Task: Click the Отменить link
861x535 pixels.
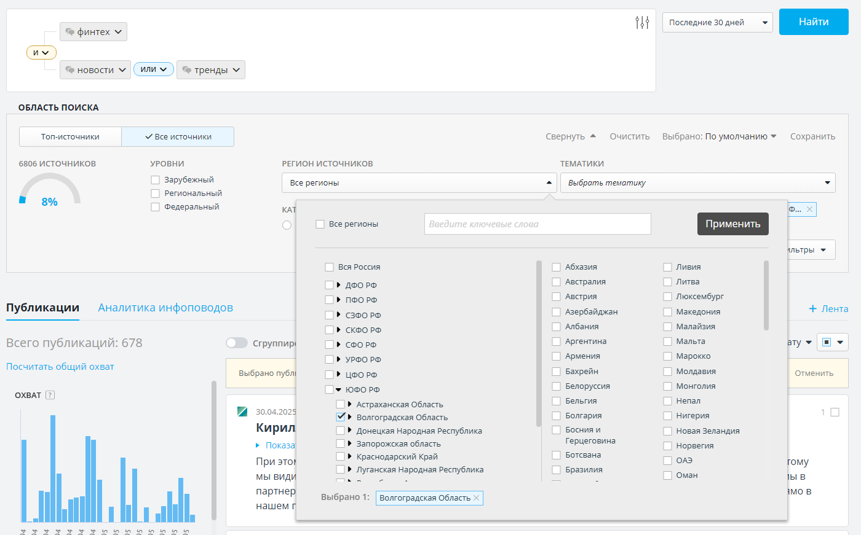Action: point(814,373)
